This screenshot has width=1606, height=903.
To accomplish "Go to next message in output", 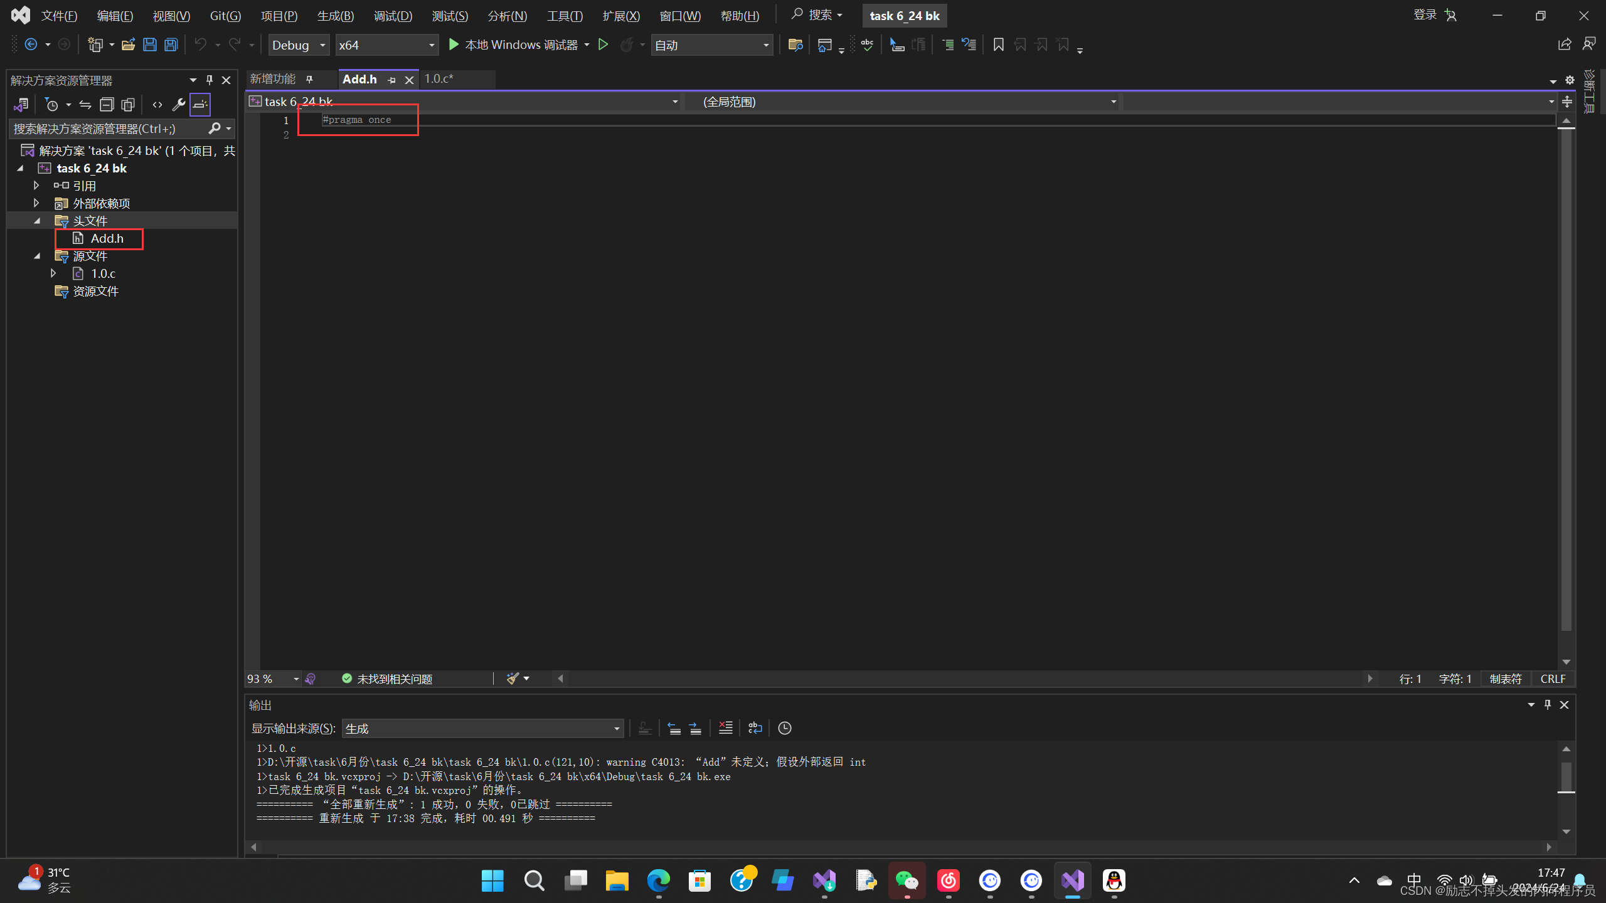I will (x=695, y=728).
